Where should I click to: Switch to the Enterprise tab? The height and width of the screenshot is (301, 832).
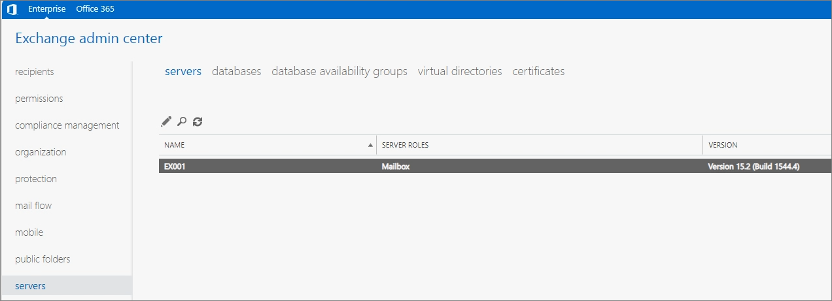tap(46, 9)
